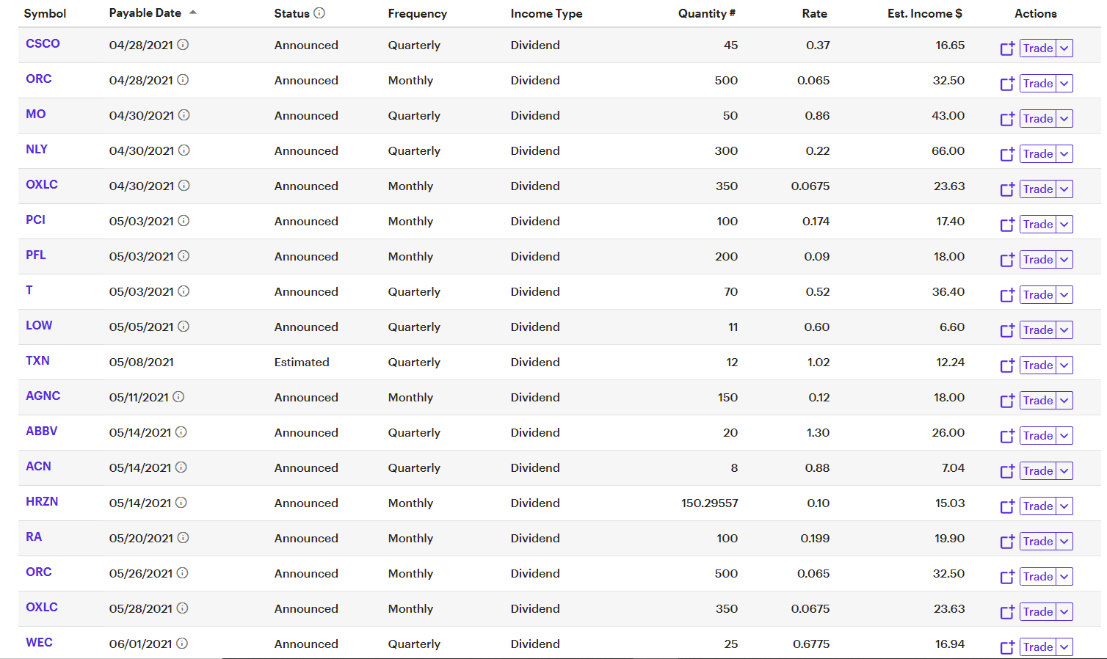1107x659 pixels.
Task: Sort by the Symbol column header
Action: pyautogui.click(x=45, y=13)
